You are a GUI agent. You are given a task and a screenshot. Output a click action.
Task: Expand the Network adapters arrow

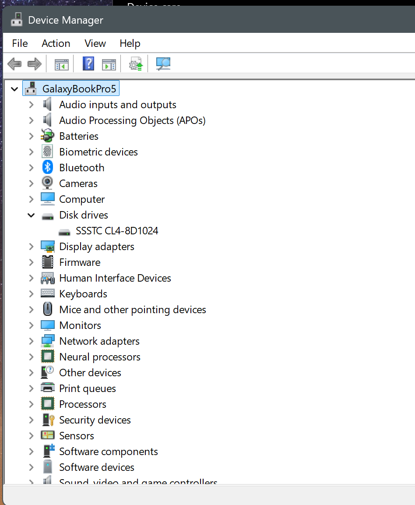[x=31, y=341]
